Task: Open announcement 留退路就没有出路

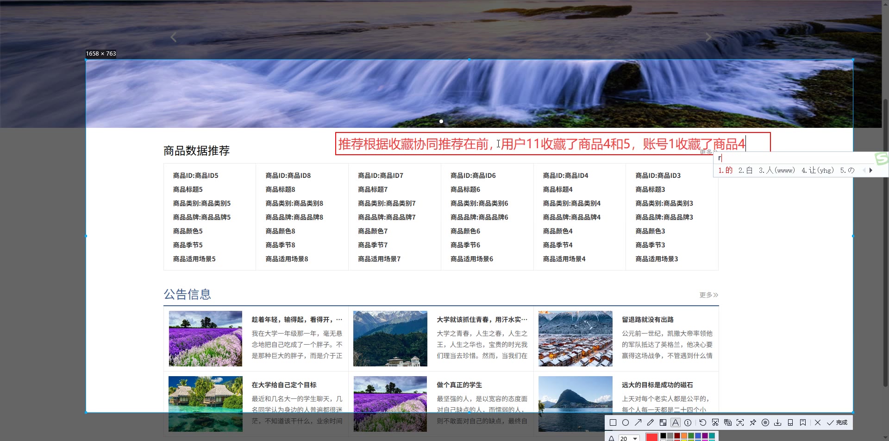Action: 648,320
